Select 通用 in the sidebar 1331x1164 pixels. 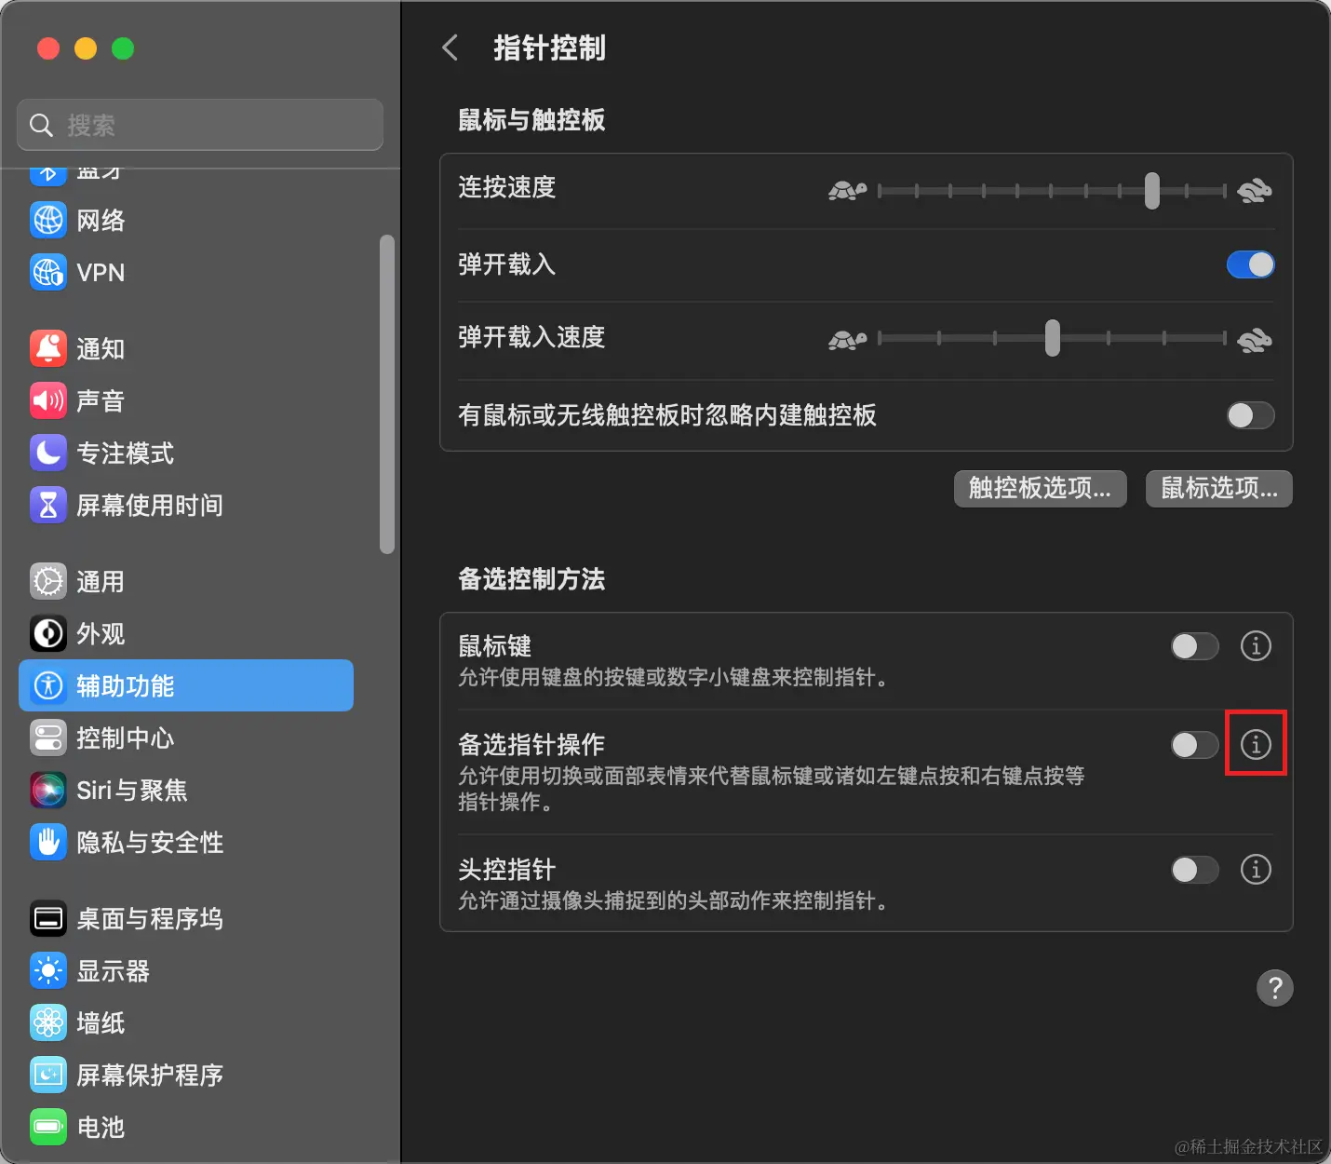tap(186, 582)
